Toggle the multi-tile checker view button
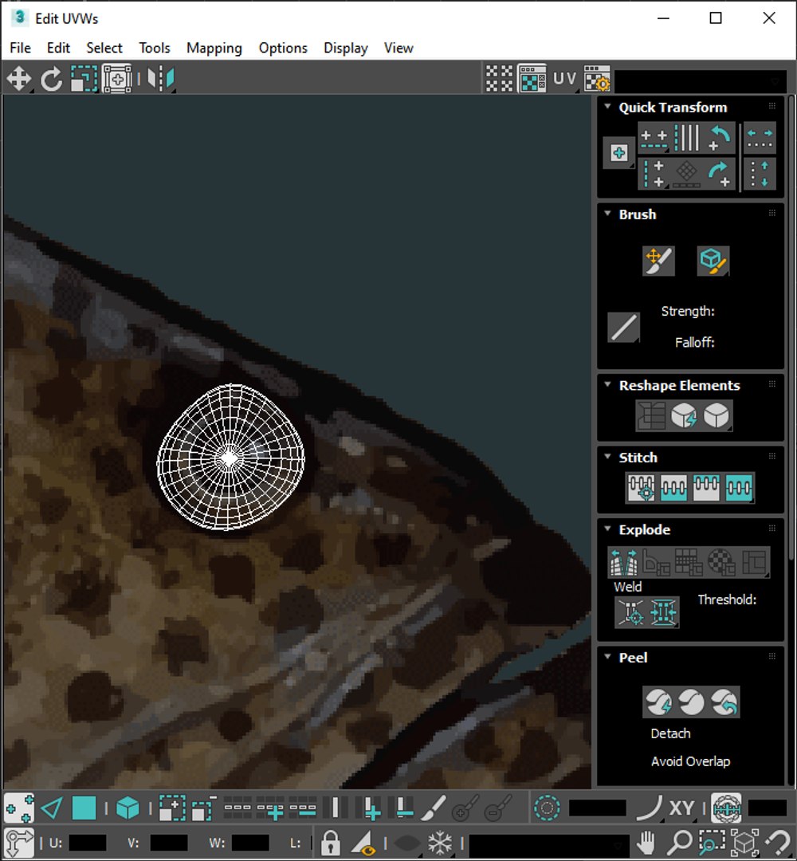797x861 pixels. pyautogui.click(x=499, y=78)
